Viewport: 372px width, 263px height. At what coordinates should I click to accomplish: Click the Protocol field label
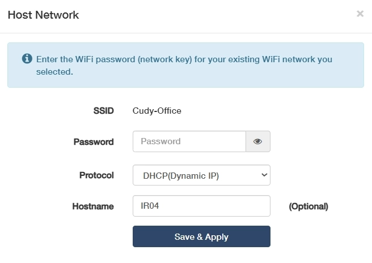[x=96, y=175]
